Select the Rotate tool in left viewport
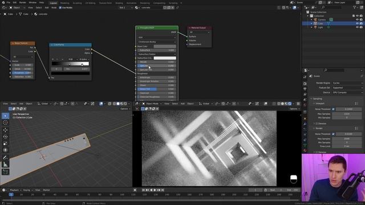This screenshot has width=365, height=205. pyautogui.click(x=5, y=137)
